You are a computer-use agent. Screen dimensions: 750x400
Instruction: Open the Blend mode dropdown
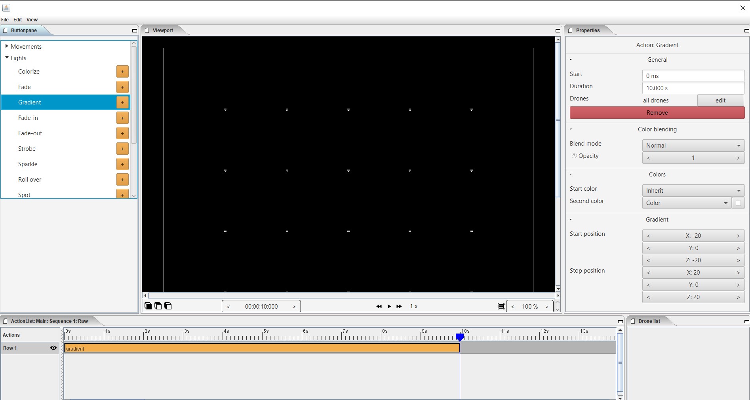point(693,146)
